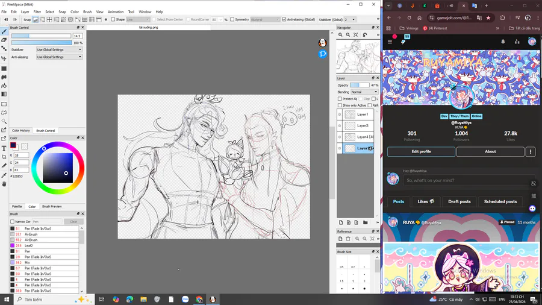542x305 pixels.
Task: Open Stabilizer dropdown in Brush Control
Action: 59,50
